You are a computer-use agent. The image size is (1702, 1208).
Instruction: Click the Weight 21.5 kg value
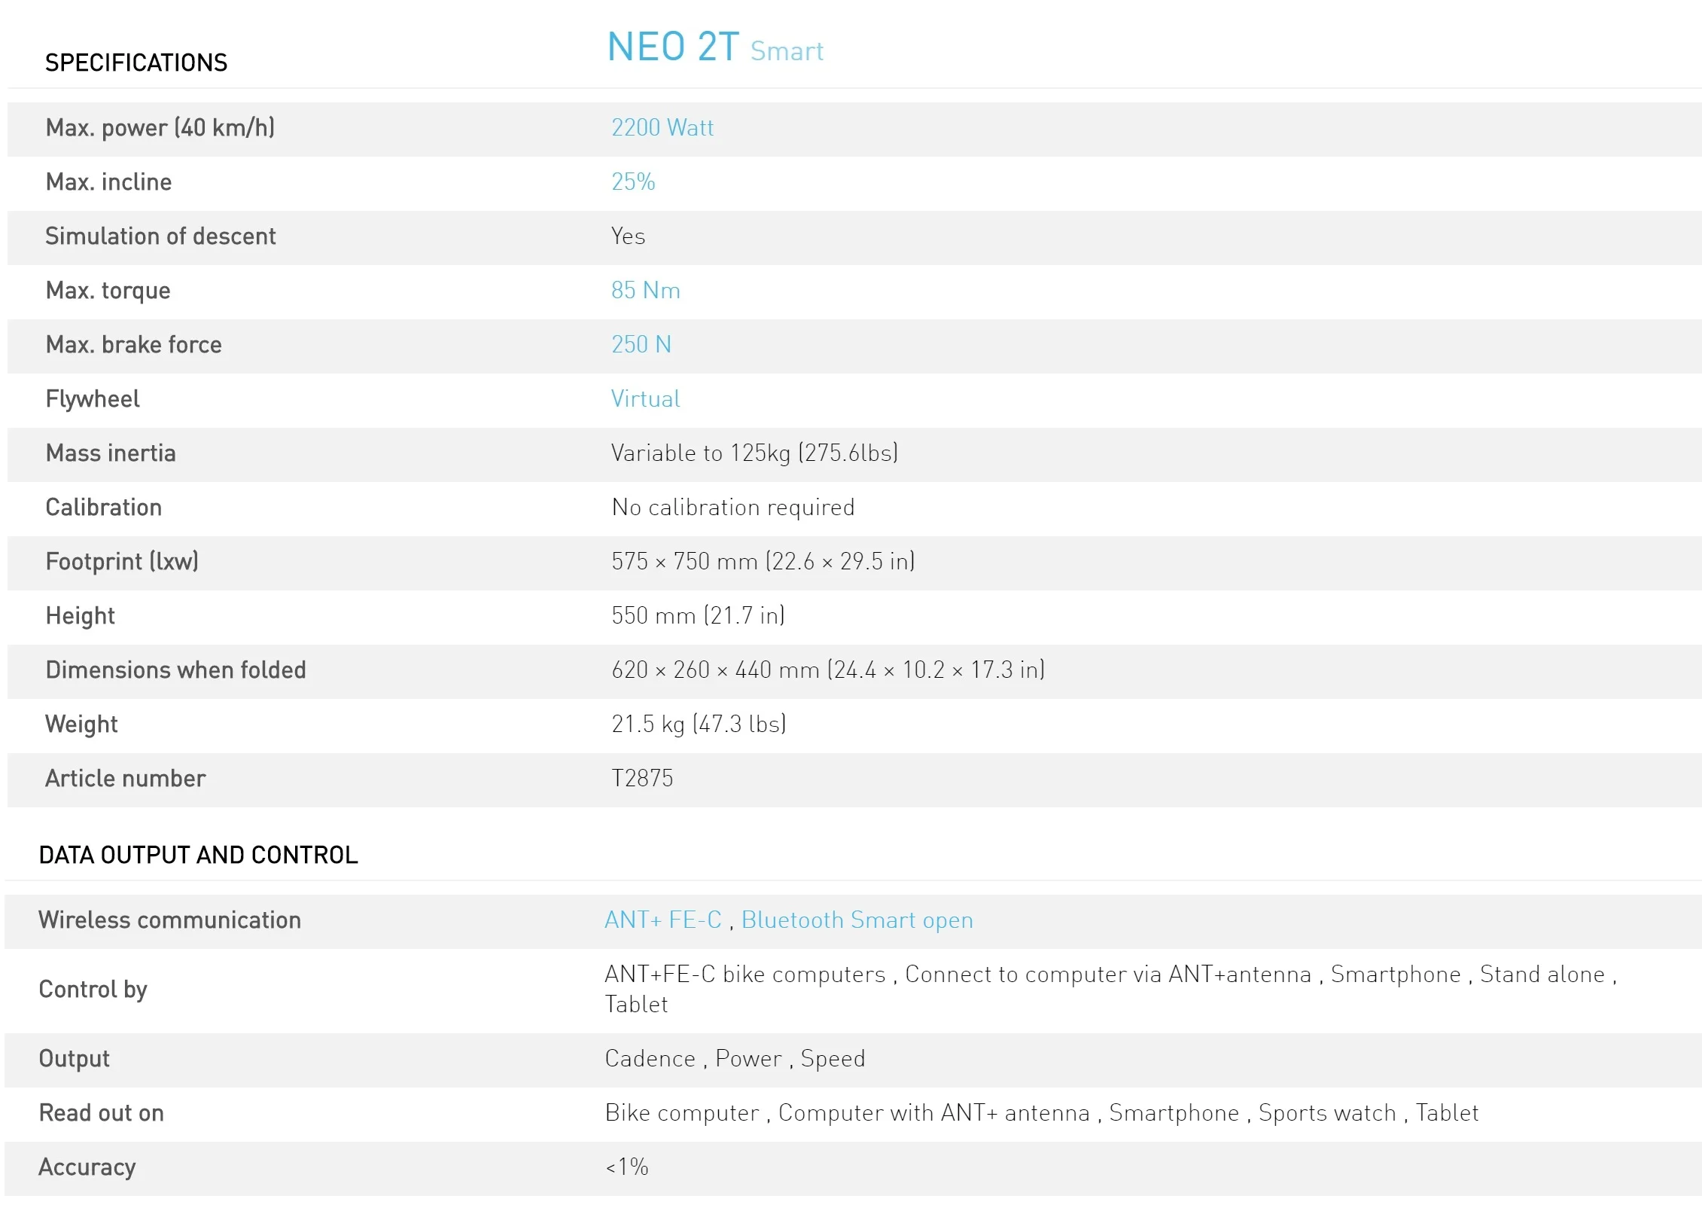point(698,724)
